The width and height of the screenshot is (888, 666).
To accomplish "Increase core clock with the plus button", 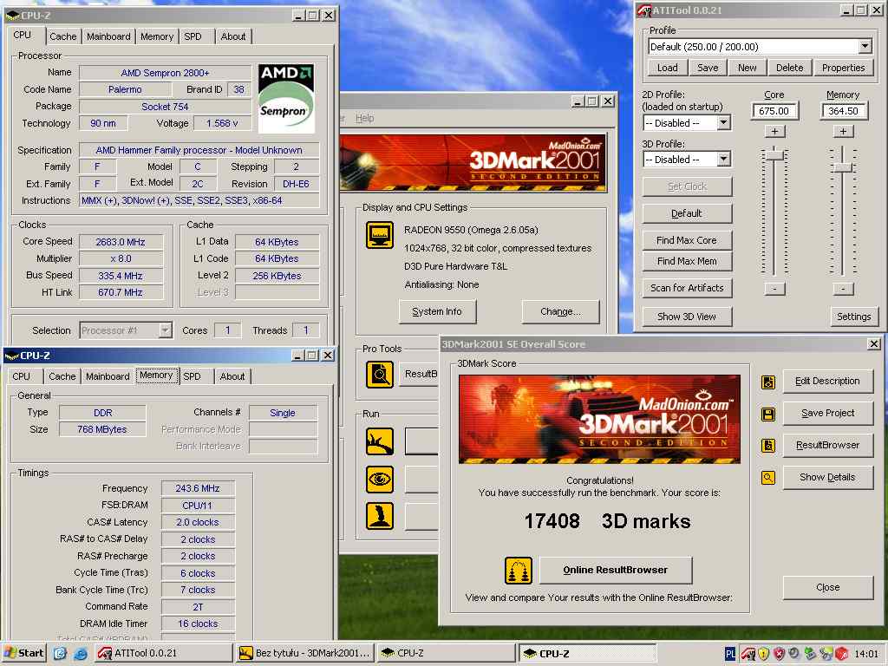I will 774,132.
